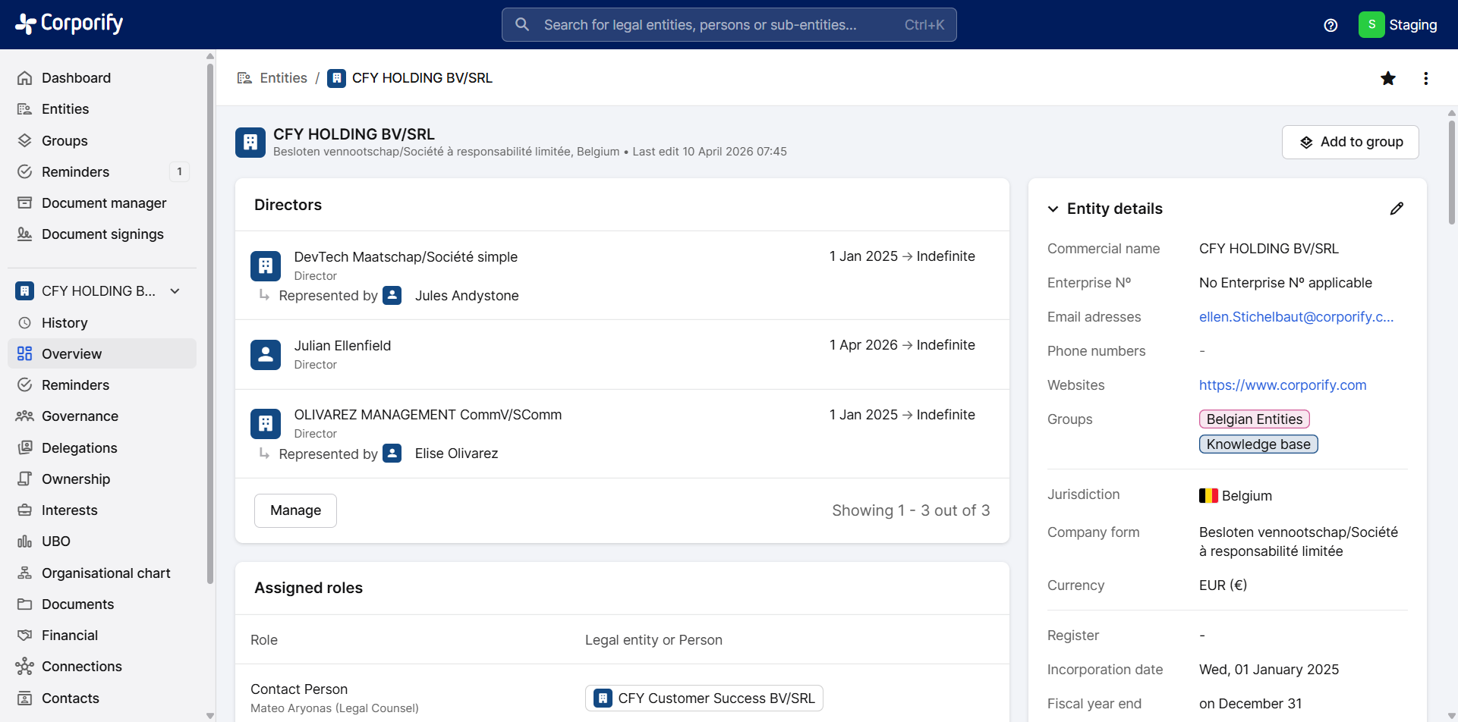
Task: Click the DevTech Maatschap entity icon
Action: [x=266, y=265]
